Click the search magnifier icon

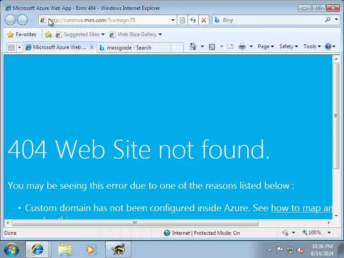328,20
